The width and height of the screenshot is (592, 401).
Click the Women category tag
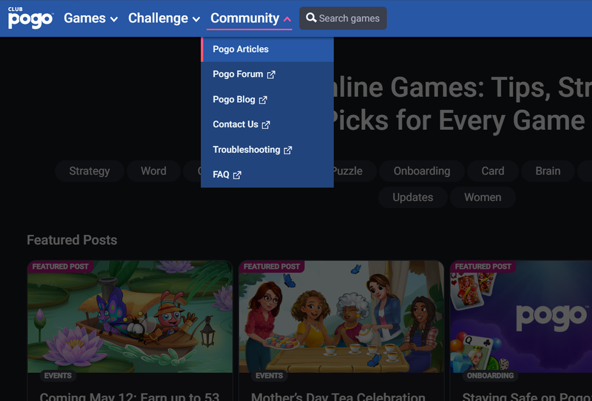pyautogui.click(x=483, y=197)
